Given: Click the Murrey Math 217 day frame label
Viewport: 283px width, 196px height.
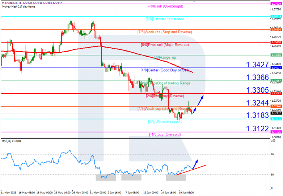Looking at the screenshot, I should coord(19,6).
